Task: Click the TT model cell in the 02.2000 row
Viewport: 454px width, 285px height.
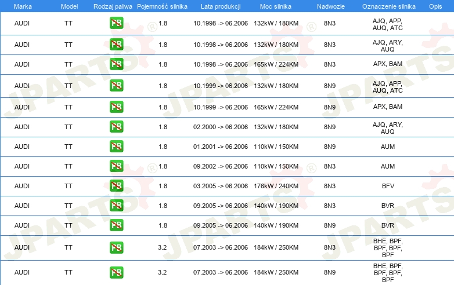Action: [69, 127]
